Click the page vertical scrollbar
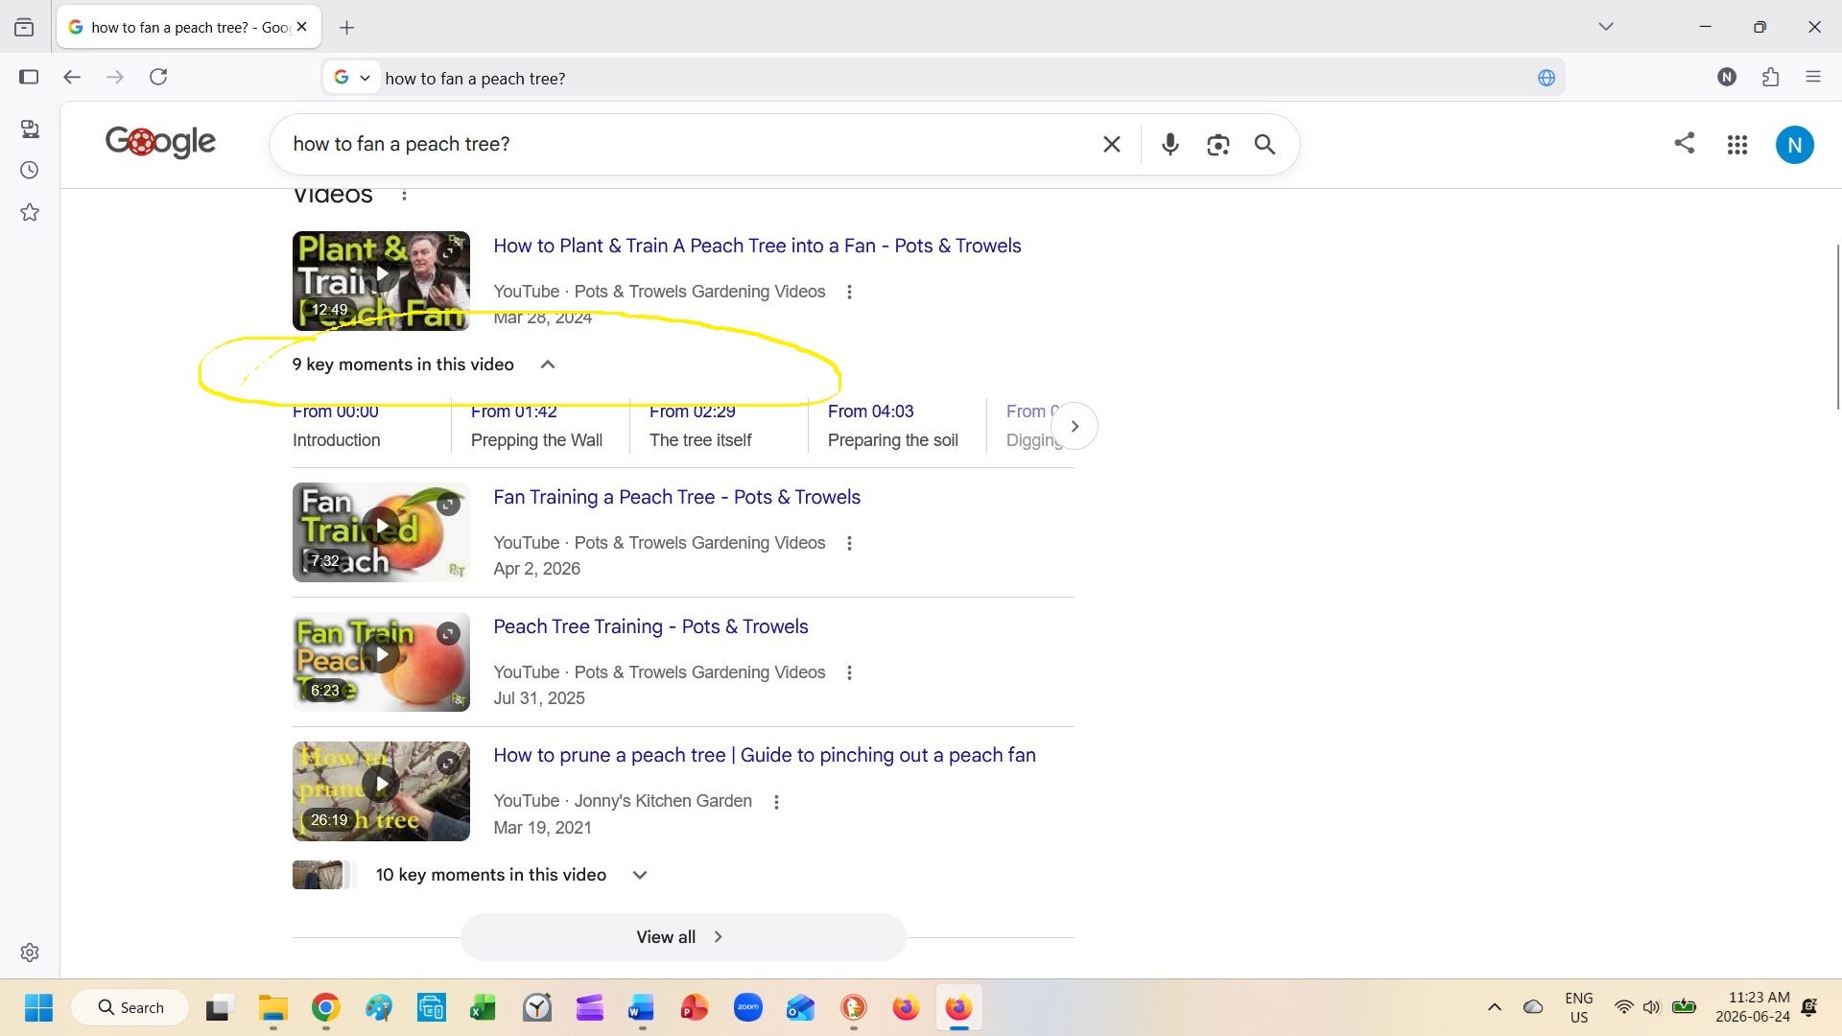1842x1036 pixels. coord(1838,326)
